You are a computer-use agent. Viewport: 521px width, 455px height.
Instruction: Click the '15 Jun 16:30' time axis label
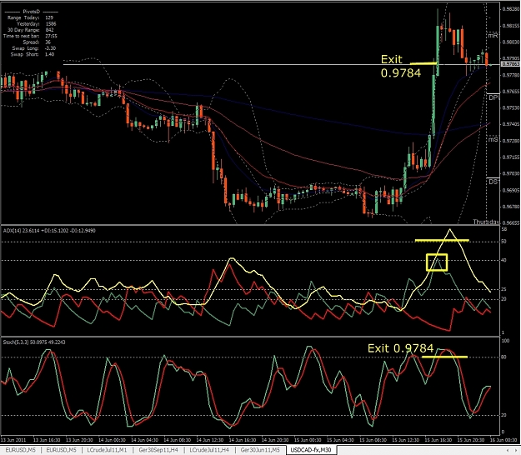pyautogui.click(x=438, y=440)
